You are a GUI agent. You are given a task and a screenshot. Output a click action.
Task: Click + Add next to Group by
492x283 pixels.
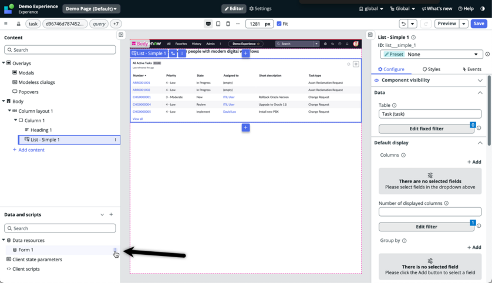(x=474, y=248)
